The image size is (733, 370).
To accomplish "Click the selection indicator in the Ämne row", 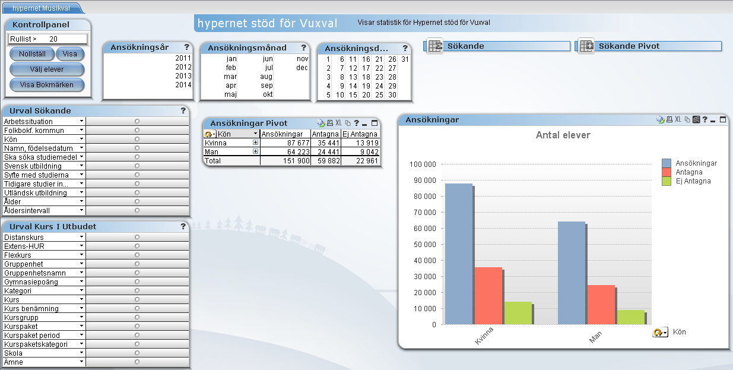I will [x=137, y=362].
